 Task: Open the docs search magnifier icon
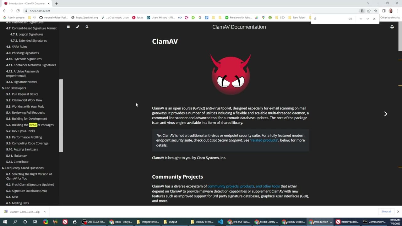point(87,27)
